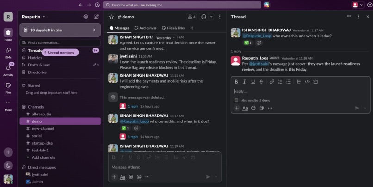Mention someone in thread reply
This screenshot has width=373, height=187.
pos(261,108)
